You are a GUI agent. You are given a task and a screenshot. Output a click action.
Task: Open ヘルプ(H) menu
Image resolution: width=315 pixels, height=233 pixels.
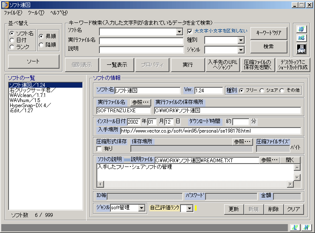tap(59, 13)
